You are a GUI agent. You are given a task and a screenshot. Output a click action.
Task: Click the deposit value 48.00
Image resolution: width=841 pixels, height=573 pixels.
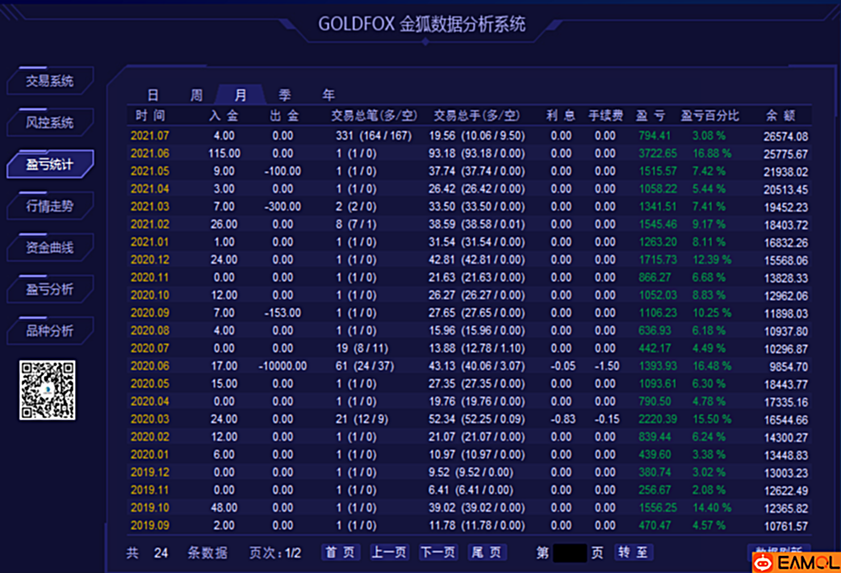coord(224,508)
